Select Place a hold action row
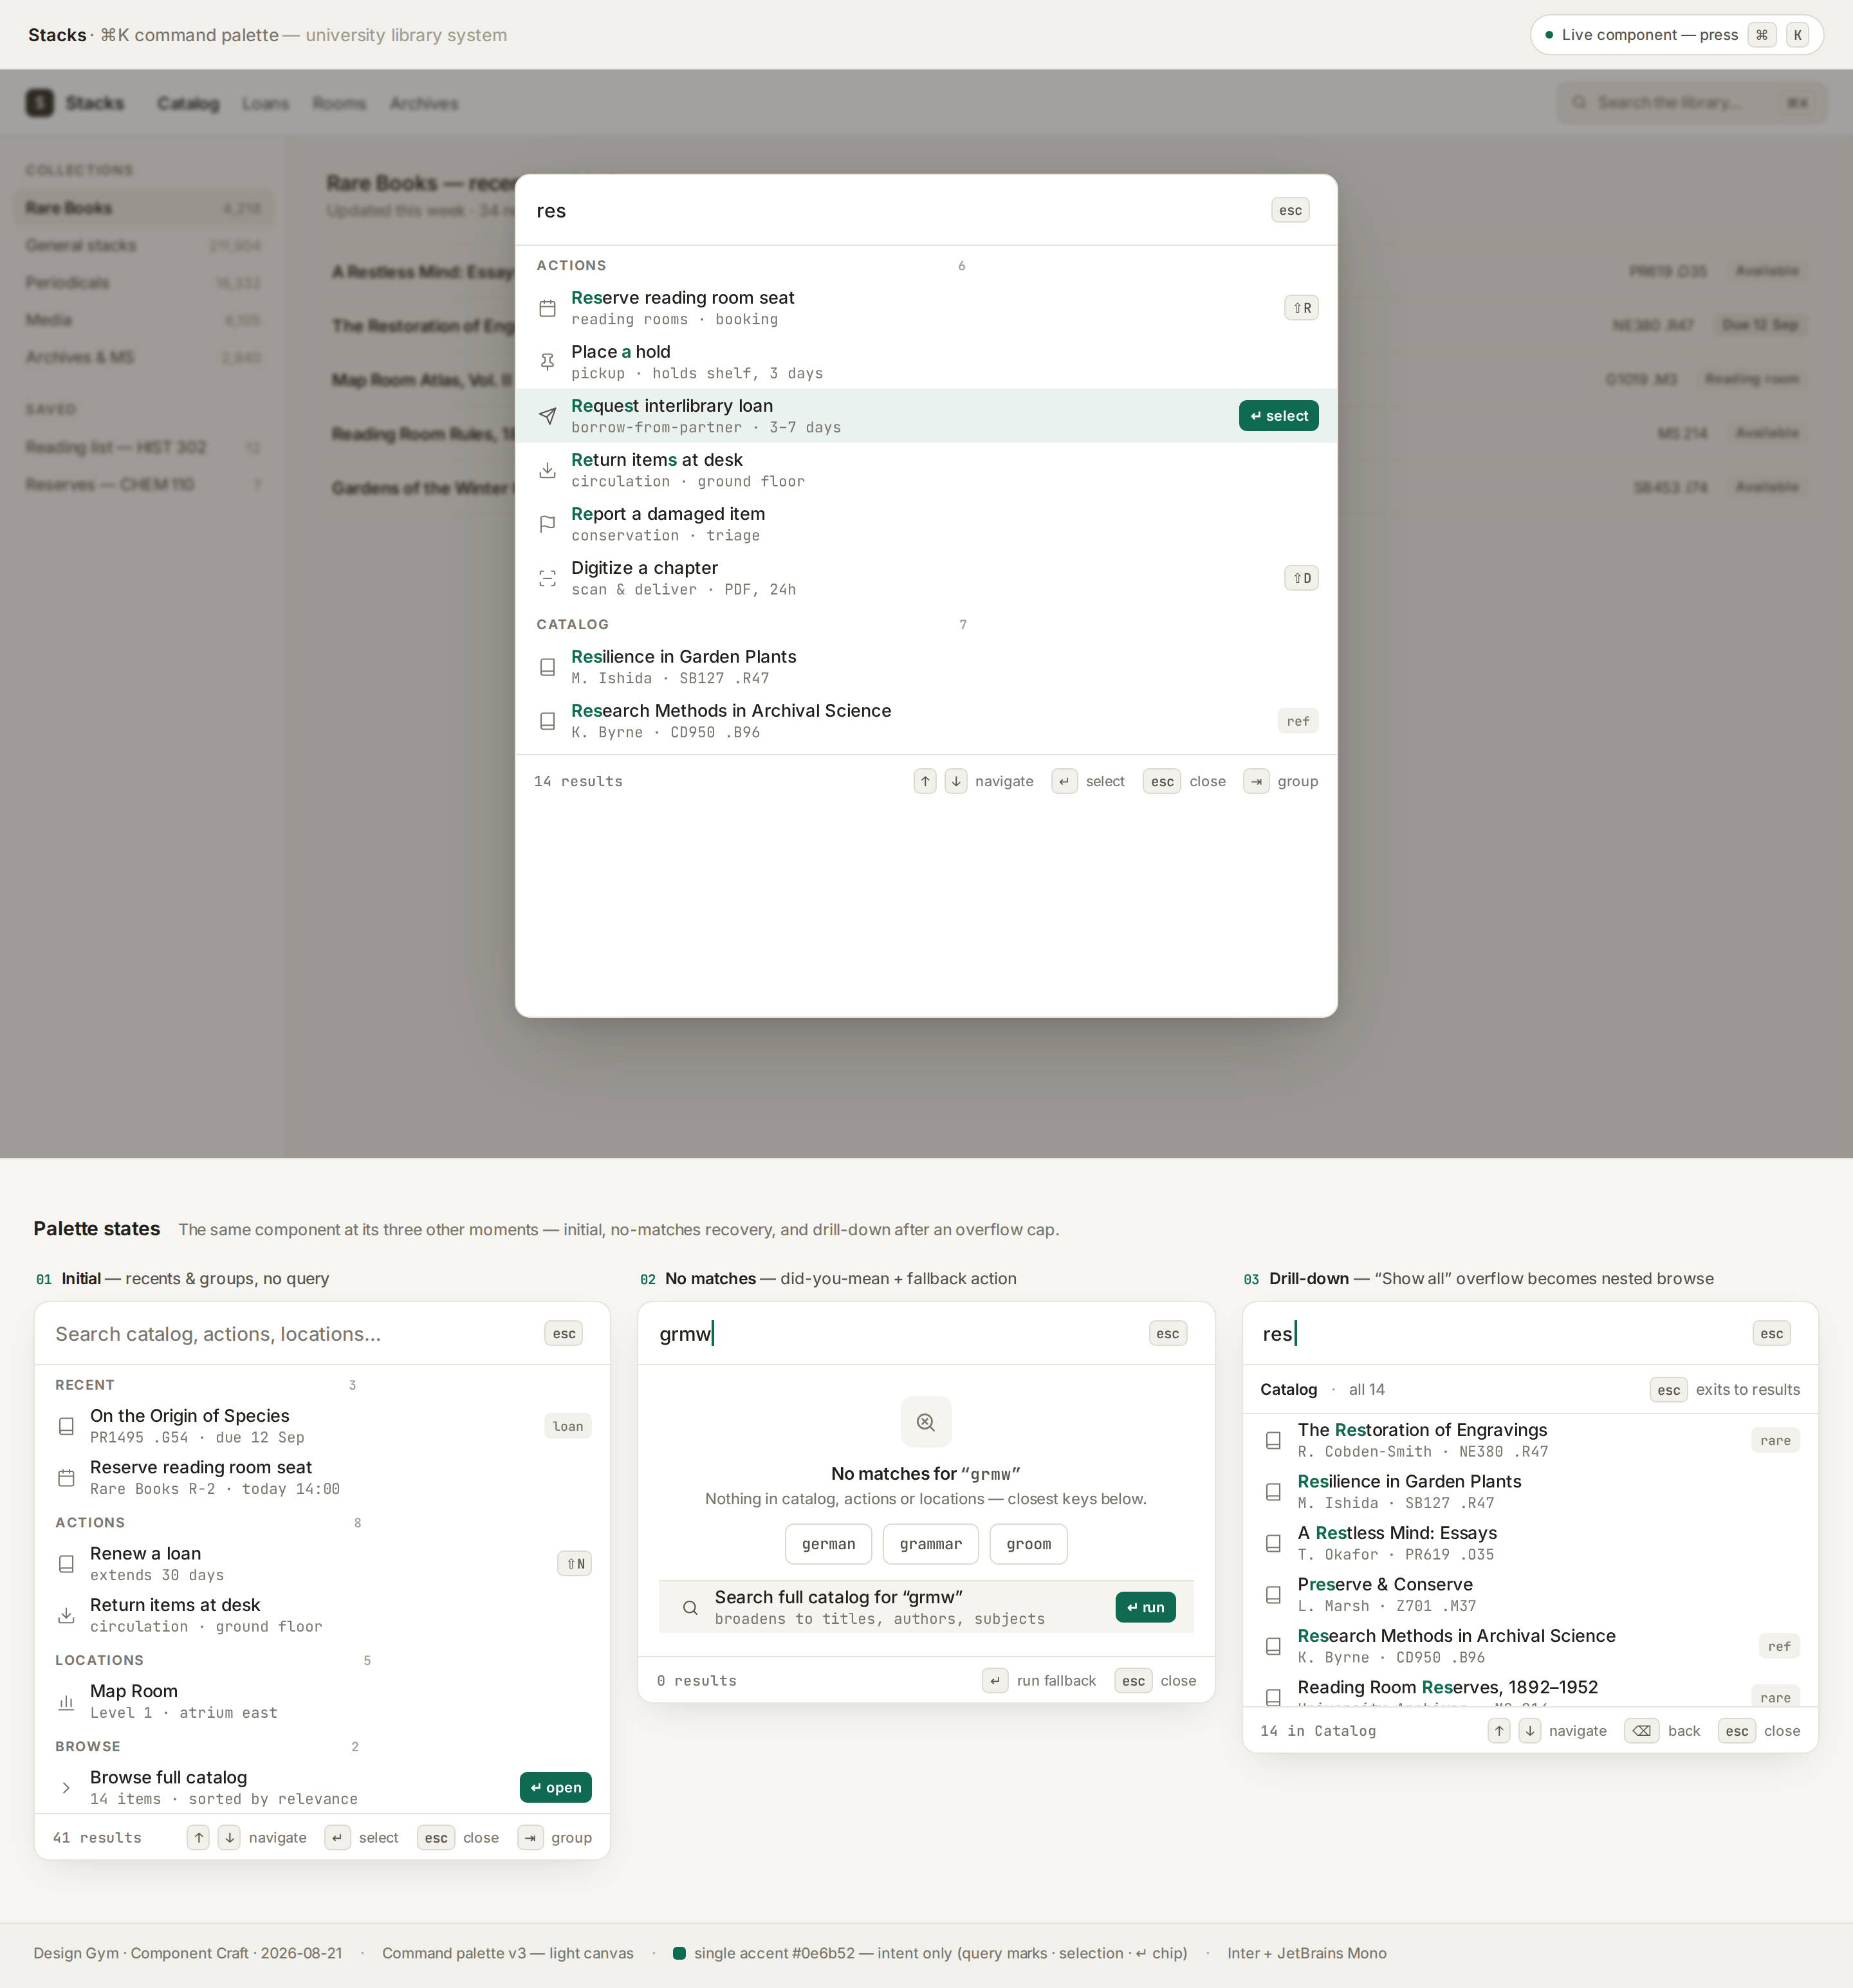This screenshot has height=1988, width=1853. click(x=926, y=362)
